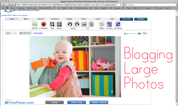Rotate image counterclockwise with left rotate icon
The image size is (178, 106).
[x=70, y=24]
